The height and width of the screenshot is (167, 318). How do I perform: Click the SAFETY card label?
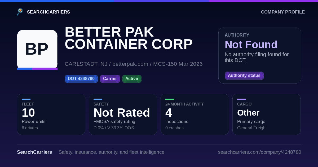(x=101, y=104)
